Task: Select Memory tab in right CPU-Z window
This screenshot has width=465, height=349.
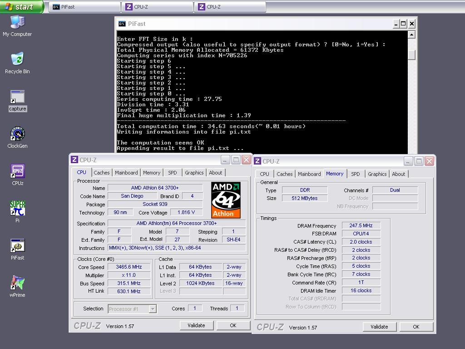Action: point(335,174)
